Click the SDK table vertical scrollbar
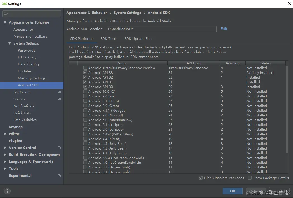 point(287,110)
